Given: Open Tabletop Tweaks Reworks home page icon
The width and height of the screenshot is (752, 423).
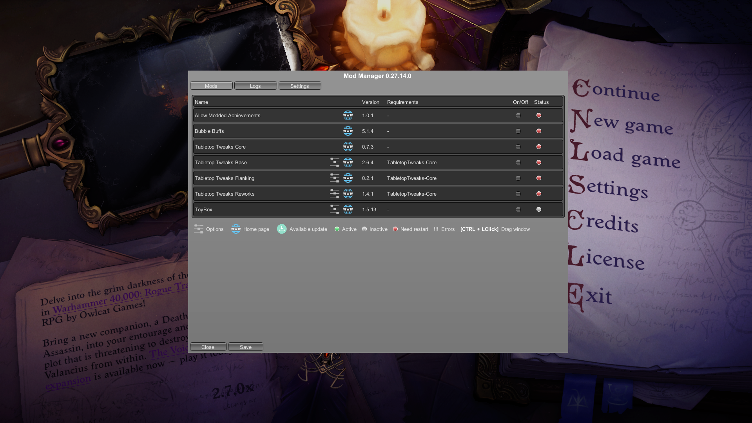Looking at the screenshot, I should coord(348,194).
